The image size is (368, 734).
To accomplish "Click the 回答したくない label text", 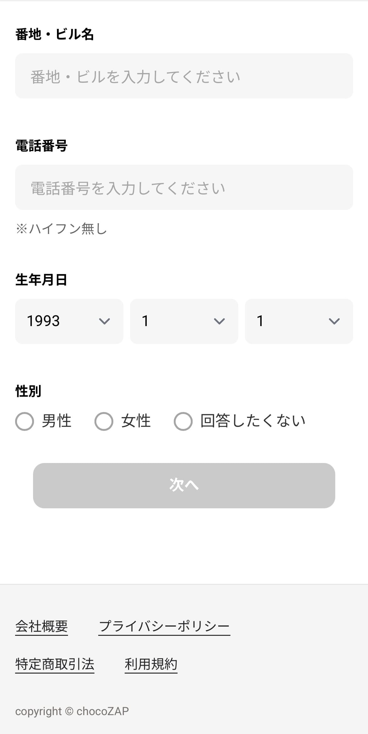I will [253, 421].
